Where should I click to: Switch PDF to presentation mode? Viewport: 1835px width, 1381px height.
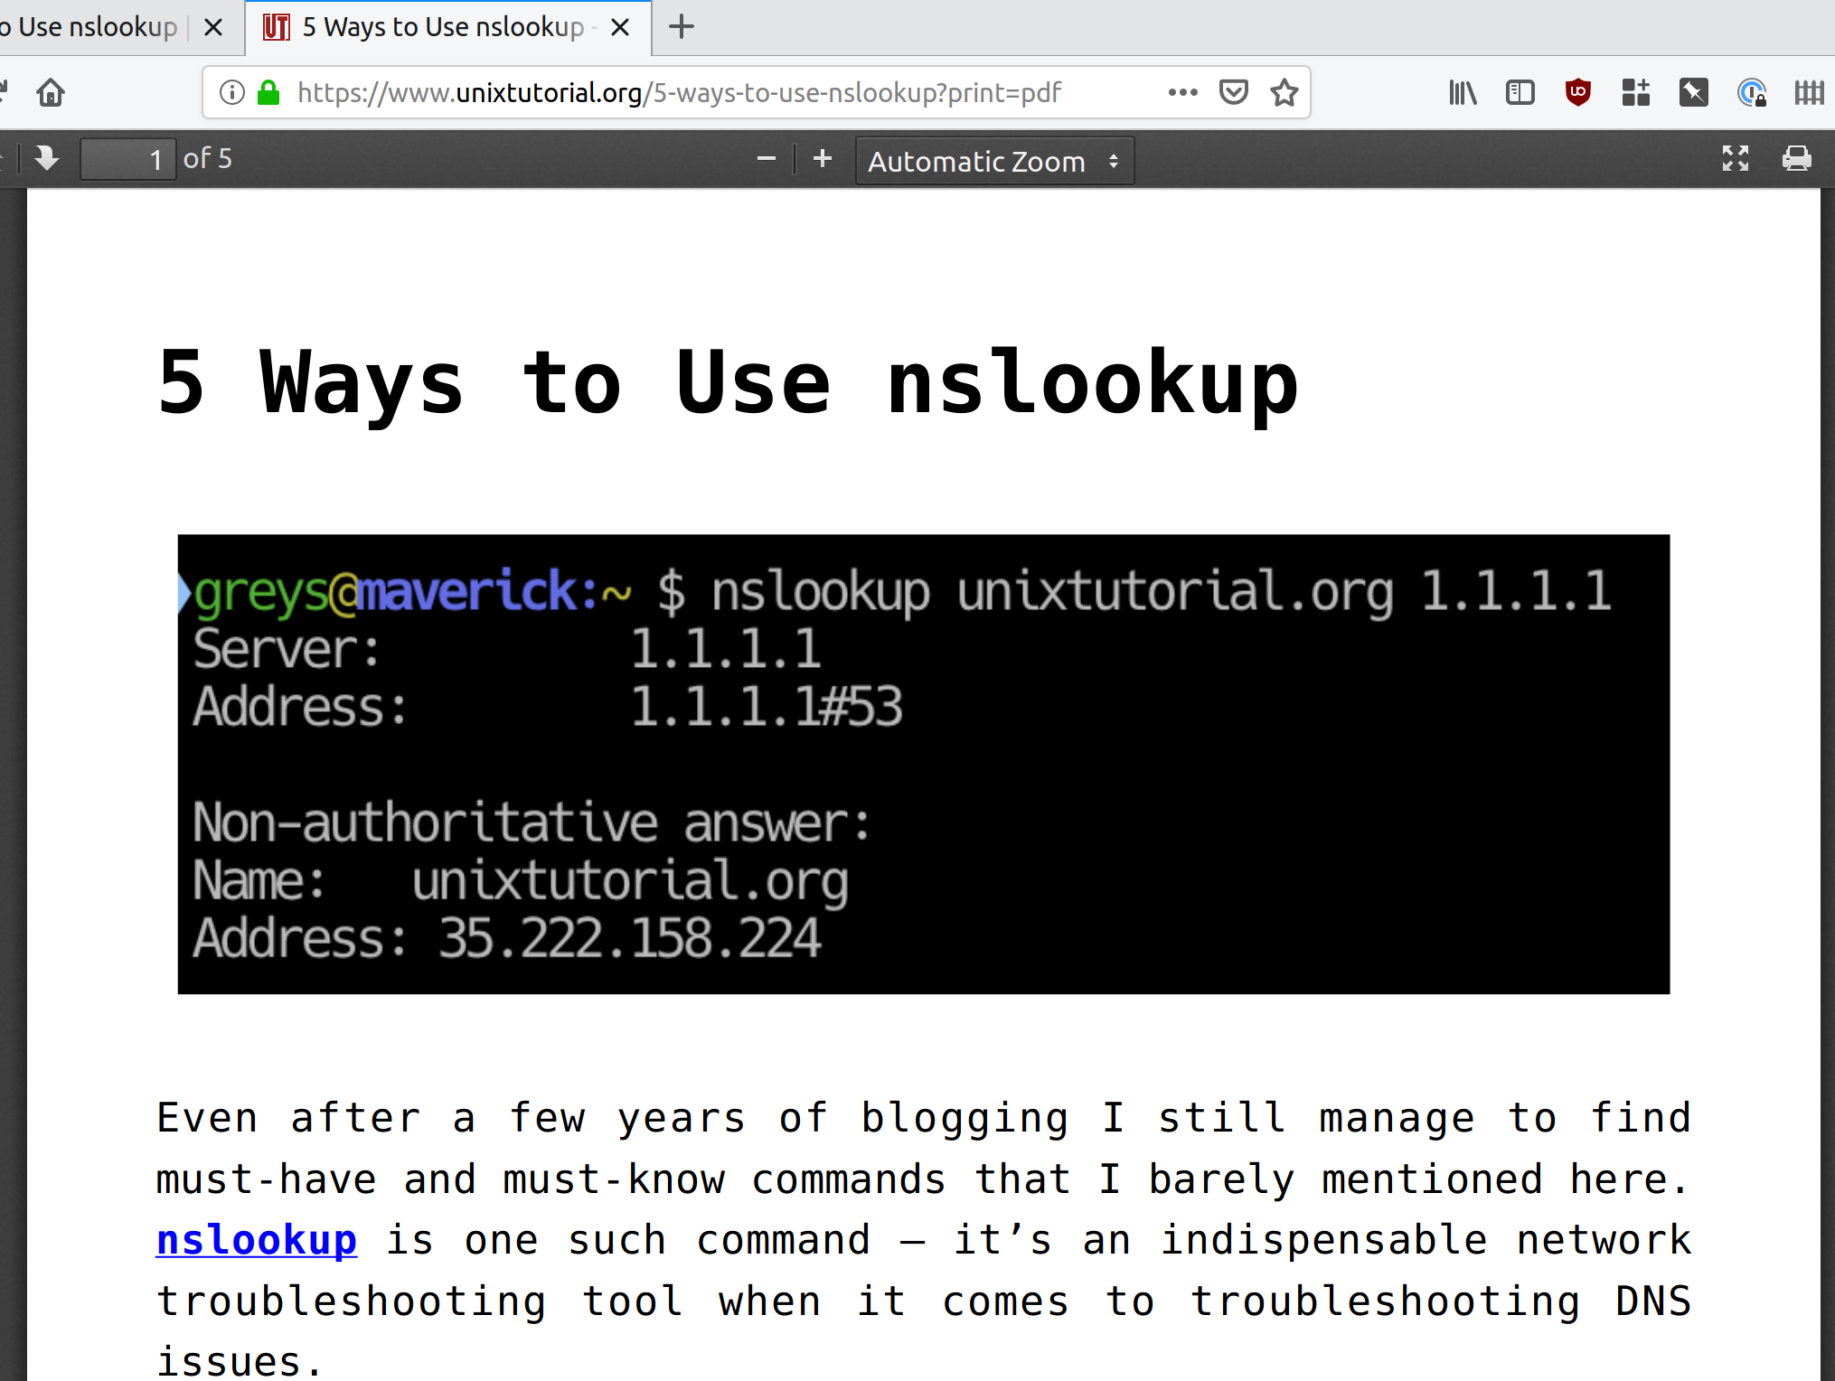click(1736, 158)
